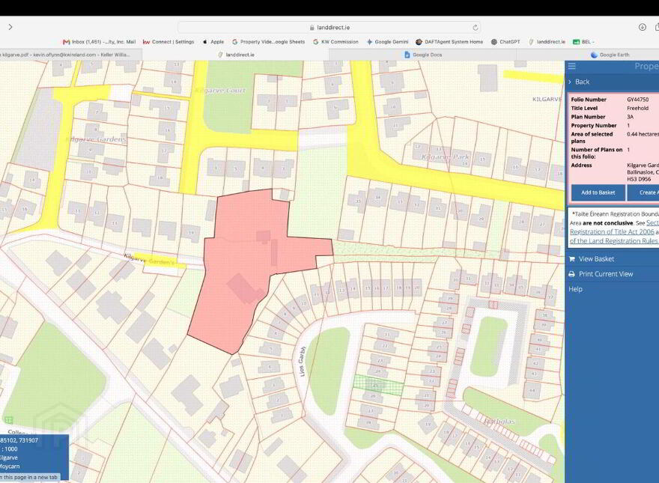Click the Kilgarve Gardens label on upper left

96,139
